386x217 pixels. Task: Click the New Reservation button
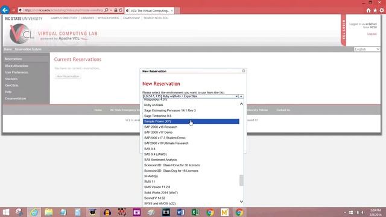point(68,77)
